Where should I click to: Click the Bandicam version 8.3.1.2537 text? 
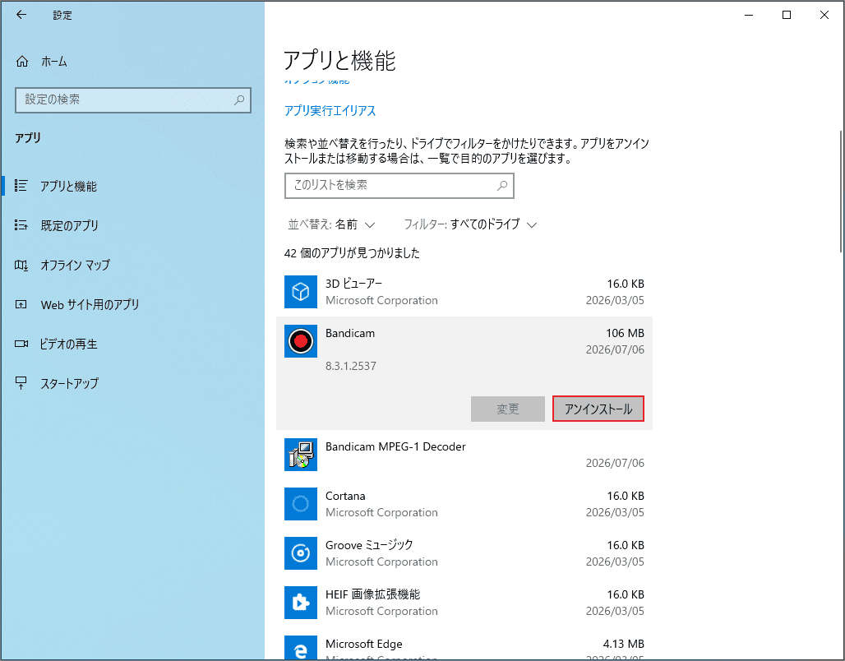coord(351,366)
